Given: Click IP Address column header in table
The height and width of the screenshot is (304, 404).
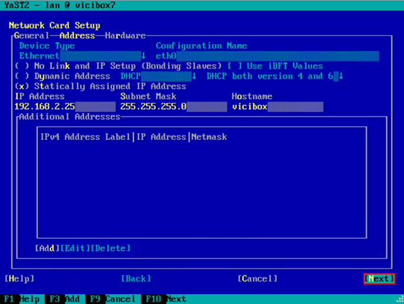Looking at the screenshot, I should point(161,137).
